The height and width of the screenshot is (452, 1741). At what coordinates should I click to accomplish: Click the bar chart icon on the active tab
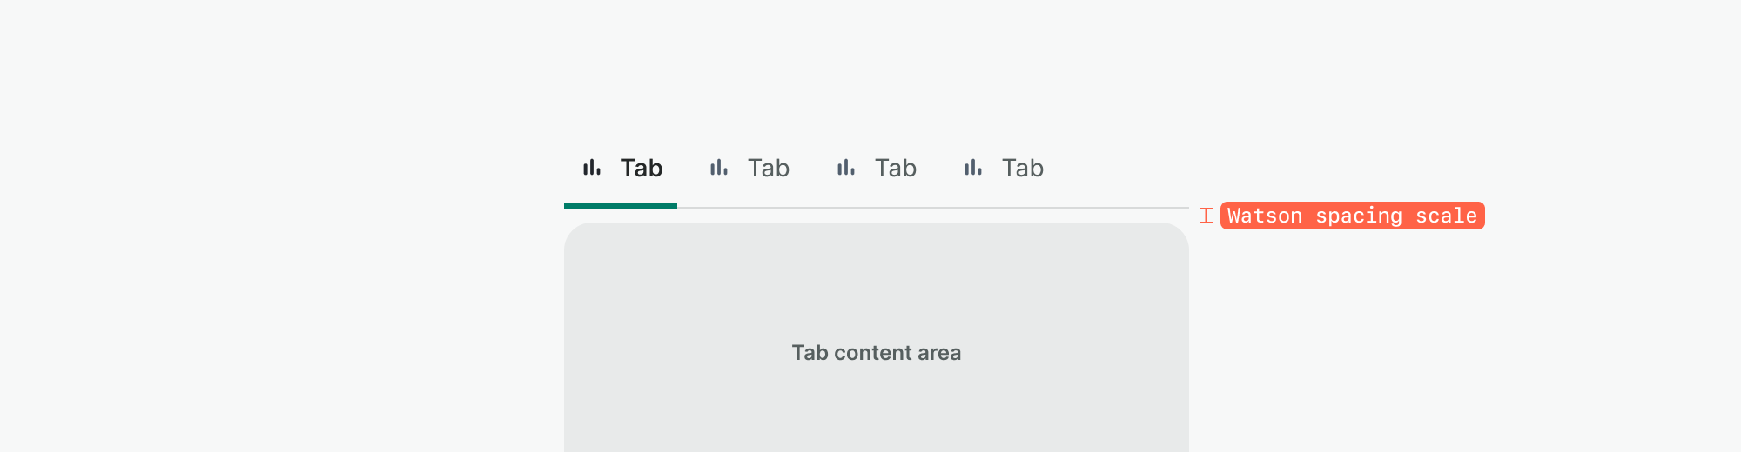pos(592,168)
